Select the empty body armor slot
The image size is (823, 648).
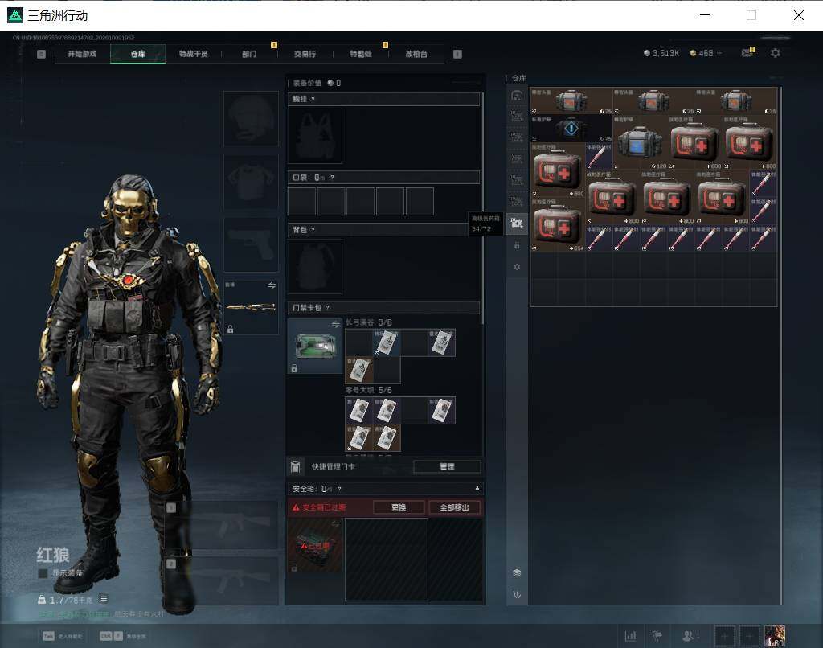[251, 182]
